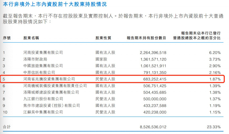The height and width of the screenshot is (134, 229).
Task: Click the 合計 total label
Action: click(7, 127)
